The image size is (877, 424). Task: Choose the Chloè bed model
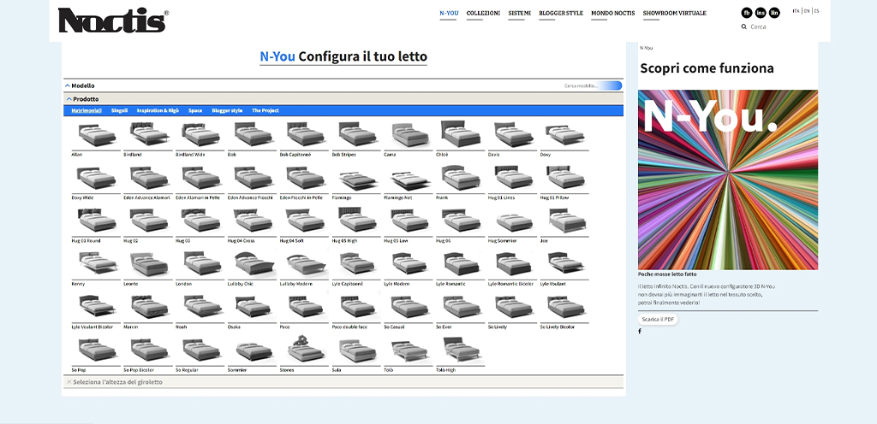coord(460,135)
